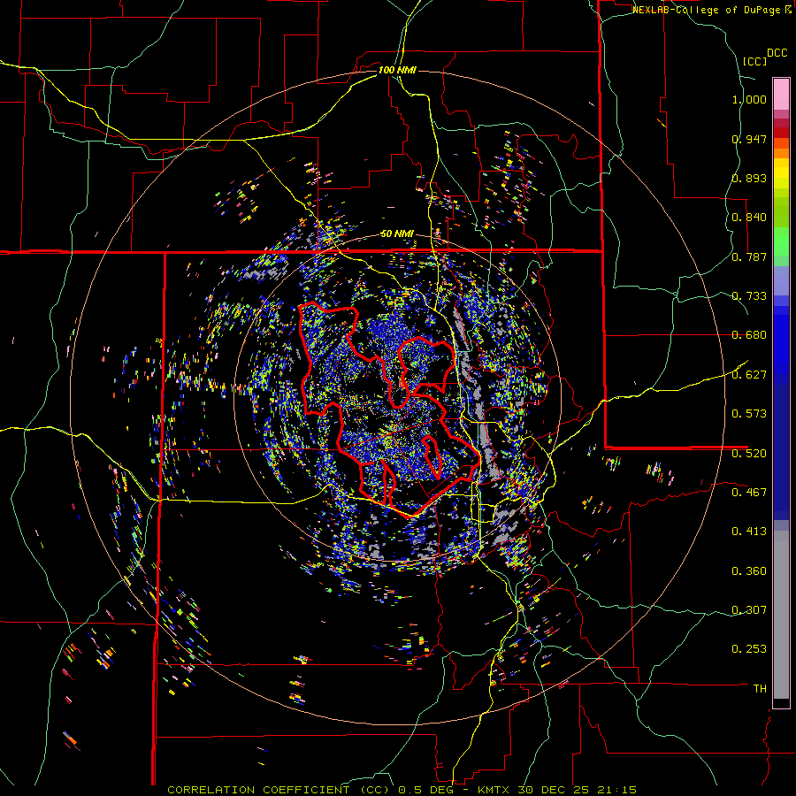
Task: Click the 0.253 scale value
Action: pyautogui.click(x=749, y=649)
